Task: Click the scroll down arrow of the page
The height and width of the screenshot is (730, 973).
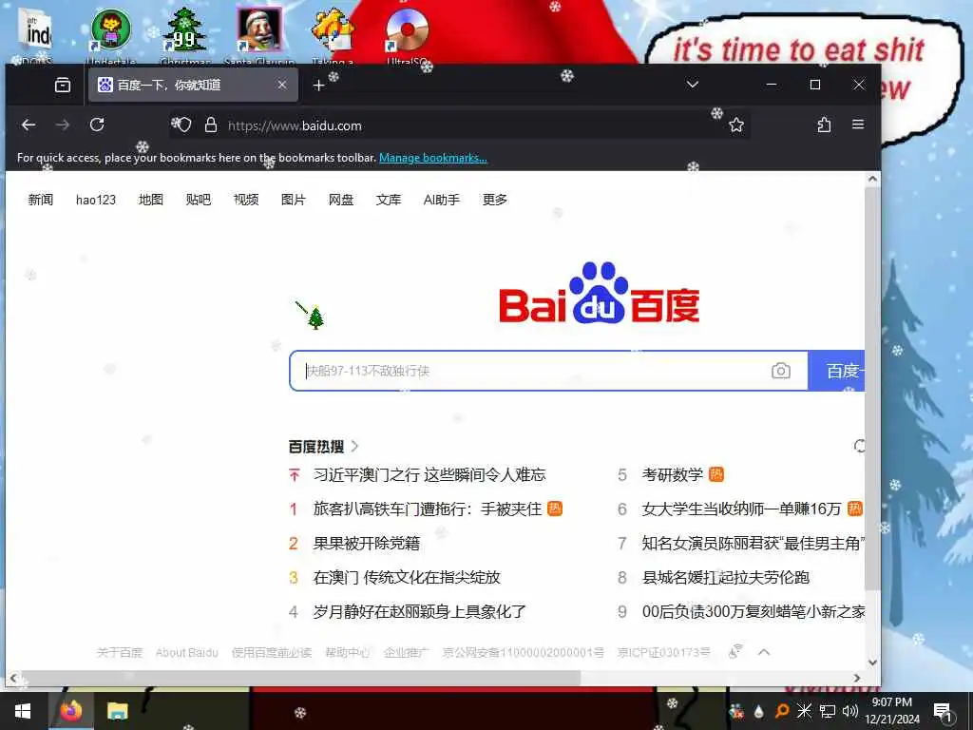Action: 872,663
